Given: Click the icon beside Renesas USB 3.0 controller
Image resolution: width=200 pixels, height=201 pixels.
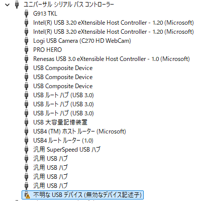Looking at the screenshot, I should 26,59.
